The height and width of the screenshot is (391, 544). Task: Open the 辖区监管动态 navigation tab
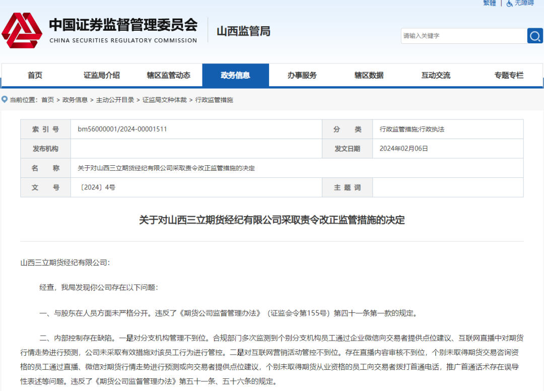coord(169,75)
